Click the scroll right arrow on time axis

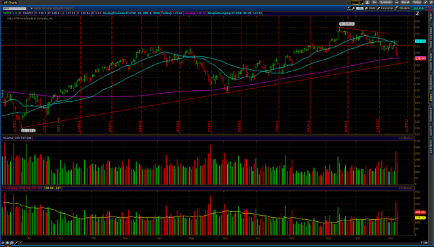pos(422,242)
